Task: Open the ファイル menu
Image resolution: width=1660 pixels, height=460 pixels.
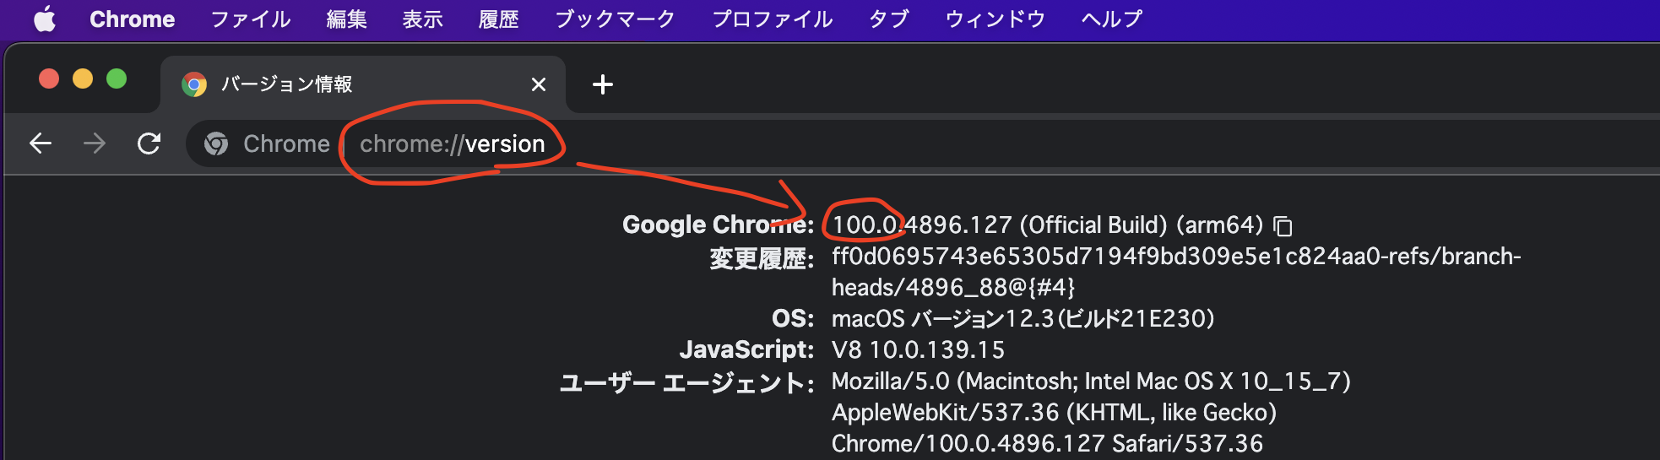Action: (x=251, y=19)
